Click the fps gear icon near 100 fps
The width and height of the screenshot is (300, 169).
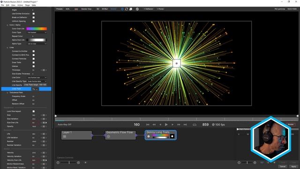pyautogui.click(x=213, y=124)
